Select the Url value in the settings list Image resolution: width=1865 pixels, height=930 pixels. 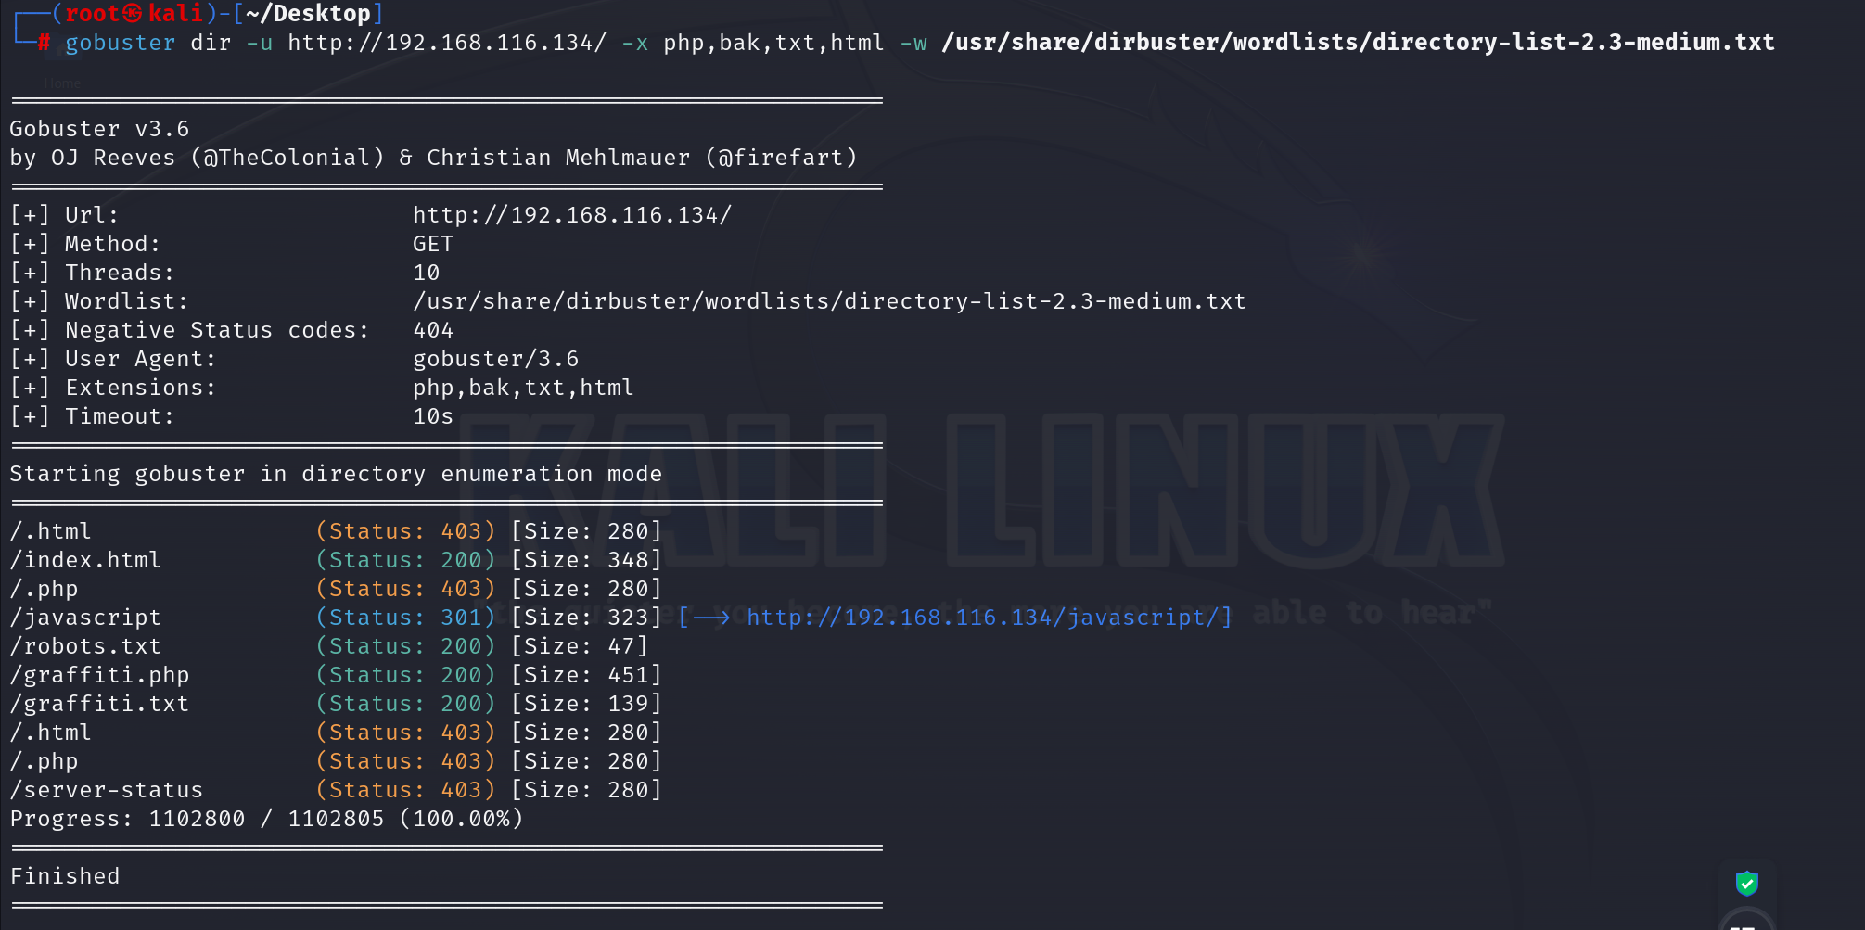coord(572,215)
